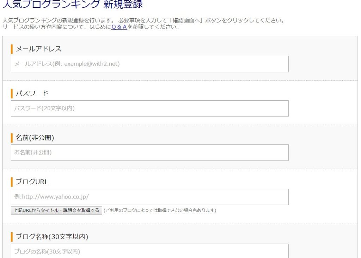This screenshot has height=258, width=361.
Task: Click the intro sentence mentioning 確認画面へ button
Action: 143,20
